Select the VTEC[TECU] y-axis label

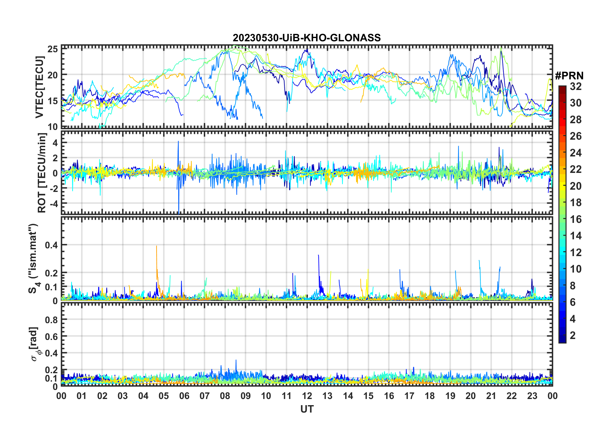coord(39,87)
